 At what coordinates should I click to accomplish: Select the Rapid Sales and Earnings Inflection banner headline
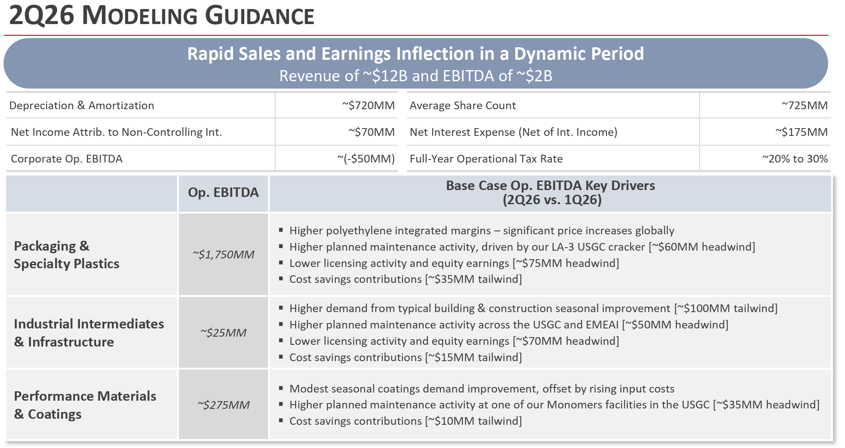(x=415, y=54)
